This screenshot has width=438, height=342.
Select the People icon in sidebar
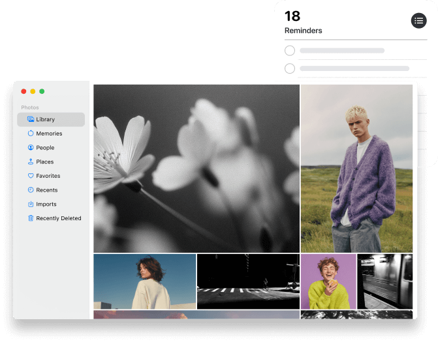tap(30, 148)
